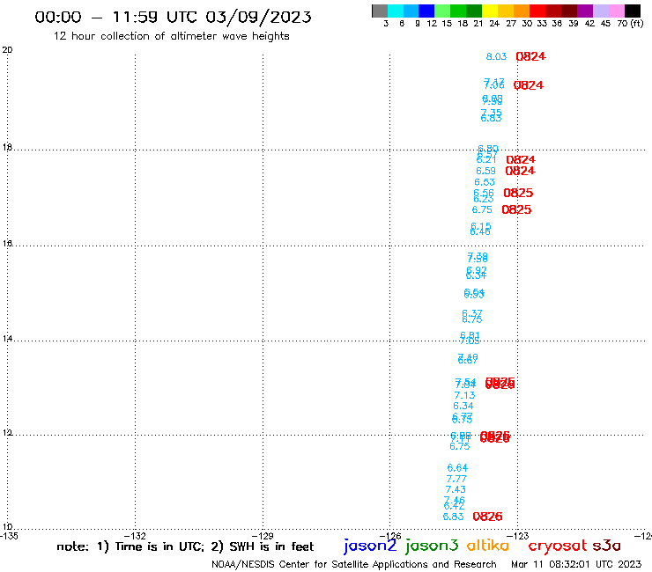Click the latitude 20 axis label

tap(7, 50)
